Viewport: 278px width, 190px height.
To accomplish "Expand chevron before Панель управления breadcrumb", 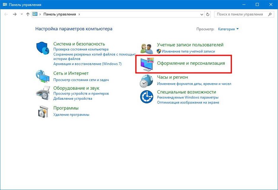I will tap(40, 14).
